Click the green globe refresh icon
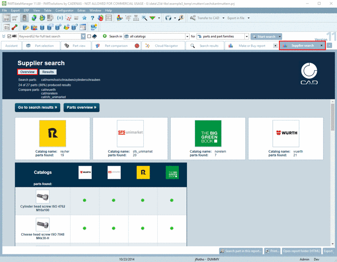 point(34,18)
